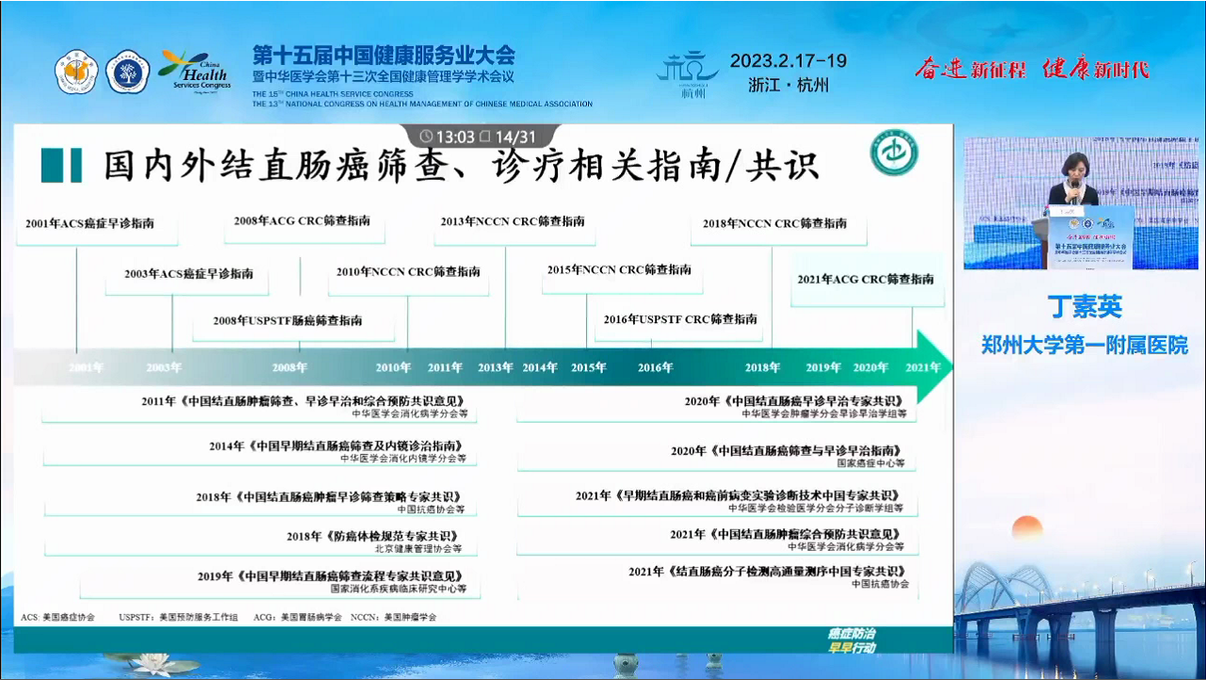The width and height of the screenshot is (1206, 680).
Task: Click 2011年《中国结直肠肿瘤筛查、早诊早治和综合预防共识意见》
Action: pyautogui.click(x=303, y=401)
